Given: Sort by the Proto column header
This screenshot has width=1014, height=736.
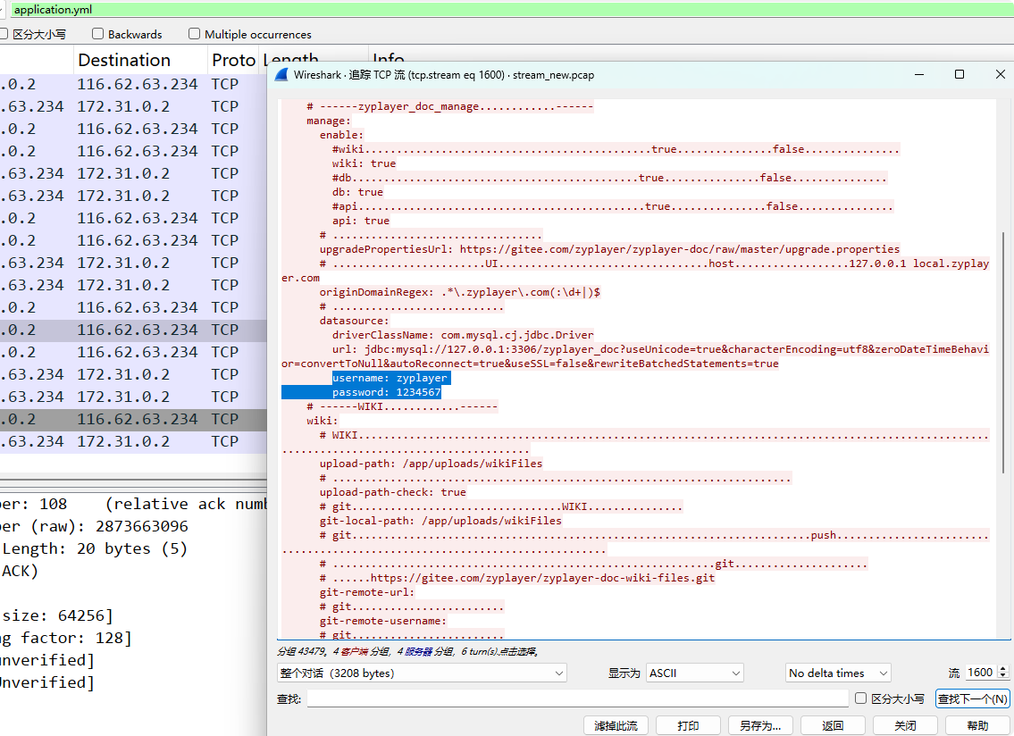Looking at the screenshot, I should pyautogui.click(x=233, y=60).
